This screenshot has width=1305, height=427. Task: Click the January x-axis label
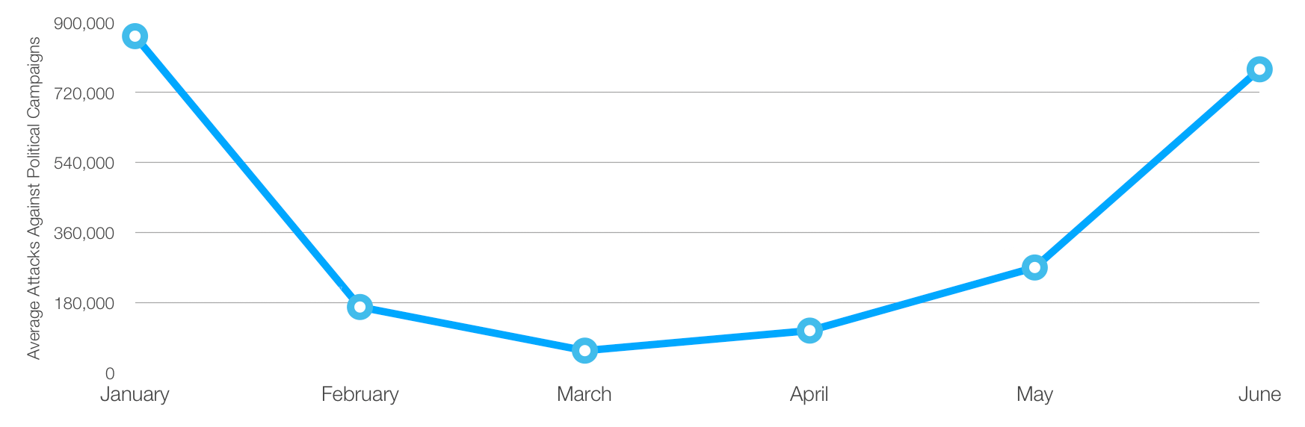click(x=135, y=394)
